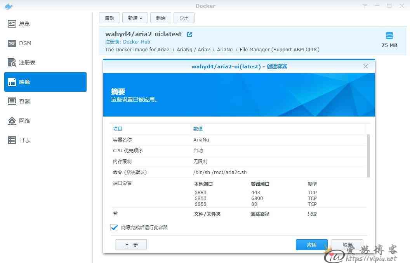Select the 容器名称 row label

(x=122, y=140)
